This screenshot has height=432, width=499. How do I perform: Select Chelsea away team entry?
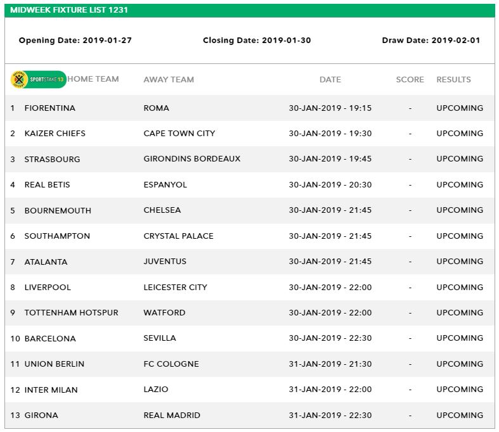click(162, 210)
